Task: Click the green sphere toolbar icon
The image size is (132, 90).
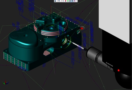Action: (68, 1)
